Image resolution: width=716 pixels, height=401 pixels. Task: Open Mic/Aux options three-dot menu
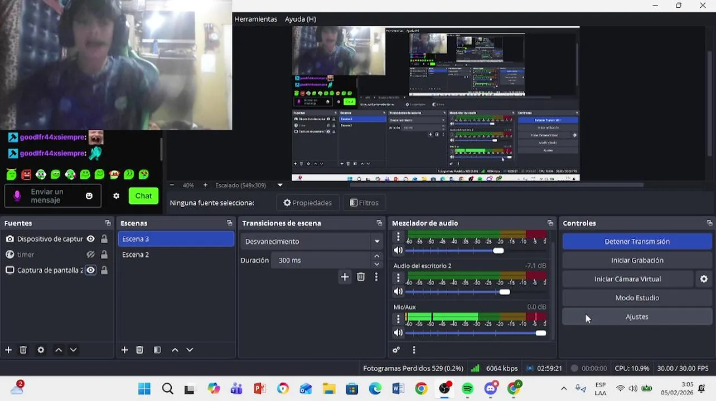398,319
